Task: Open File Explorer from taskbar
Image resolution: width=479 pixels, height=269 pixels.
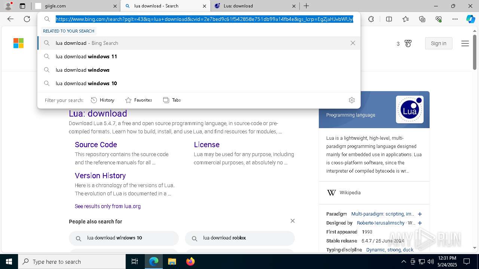Action: (172, 262)
